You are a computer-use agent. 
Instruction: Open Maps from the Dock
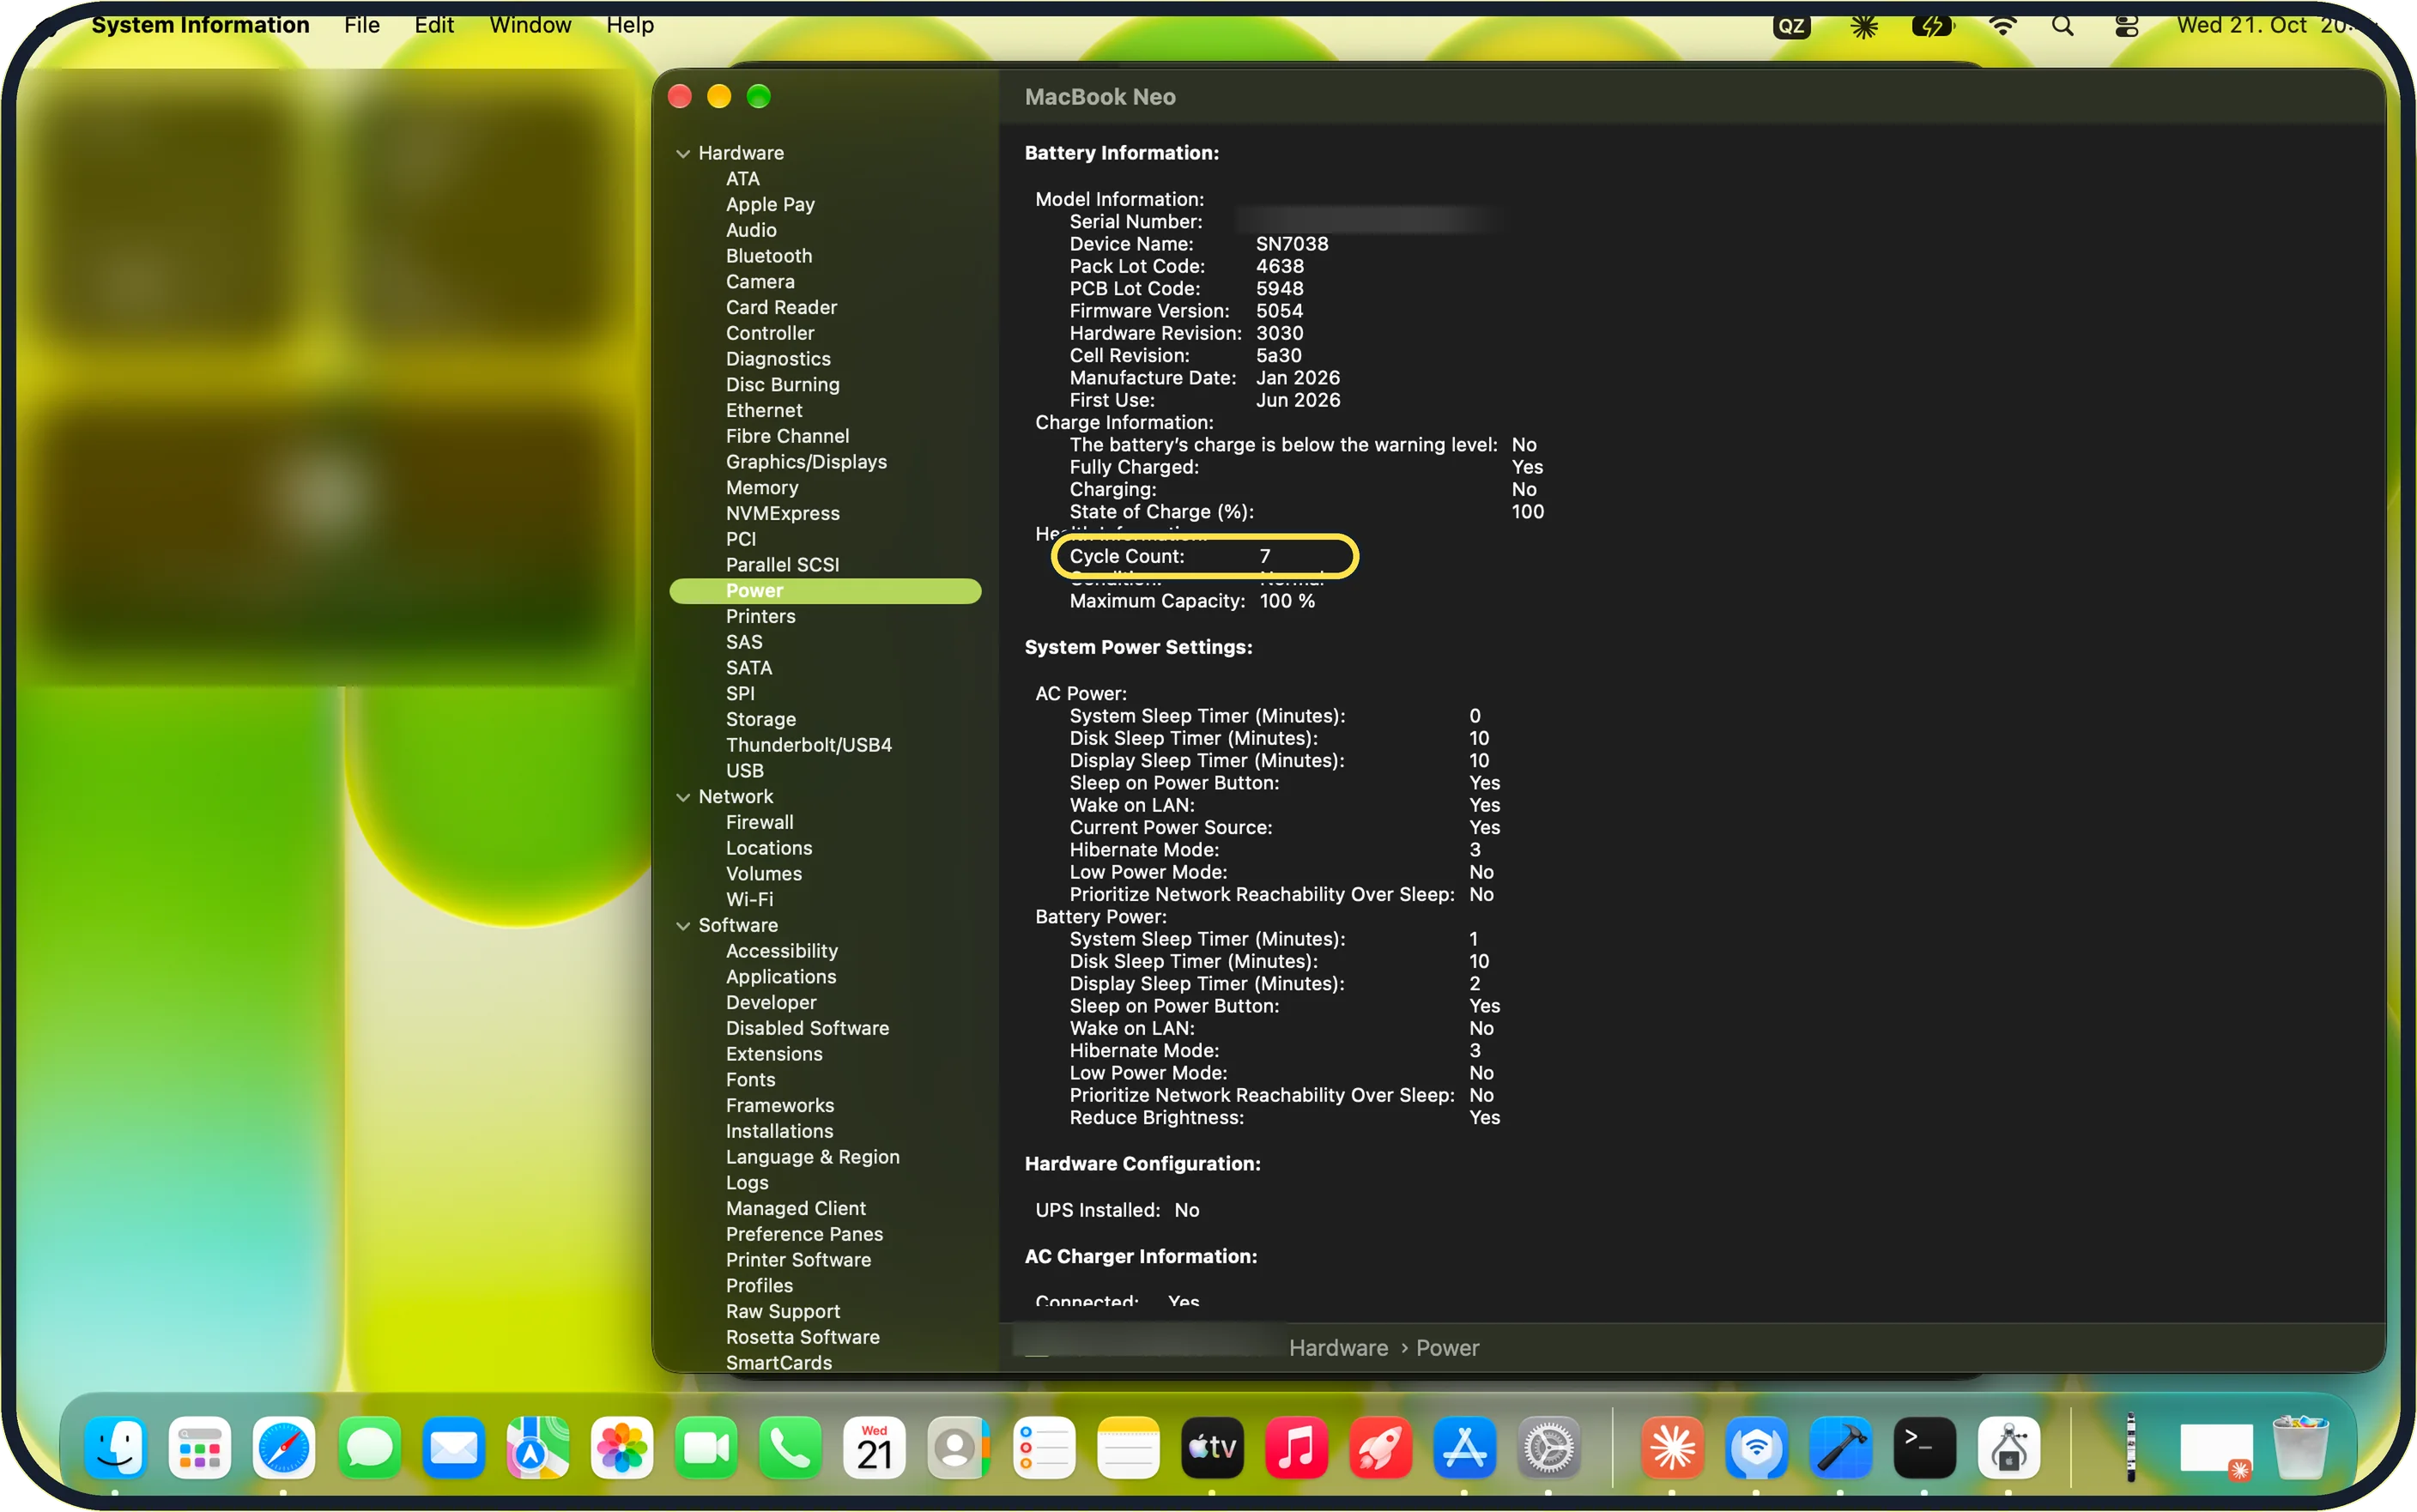point(537,1447)
